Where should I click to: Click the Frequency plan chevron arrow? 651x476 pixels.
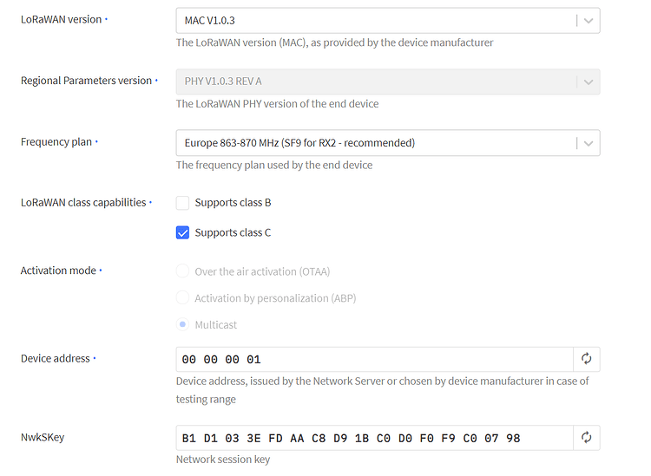point(589,143)
